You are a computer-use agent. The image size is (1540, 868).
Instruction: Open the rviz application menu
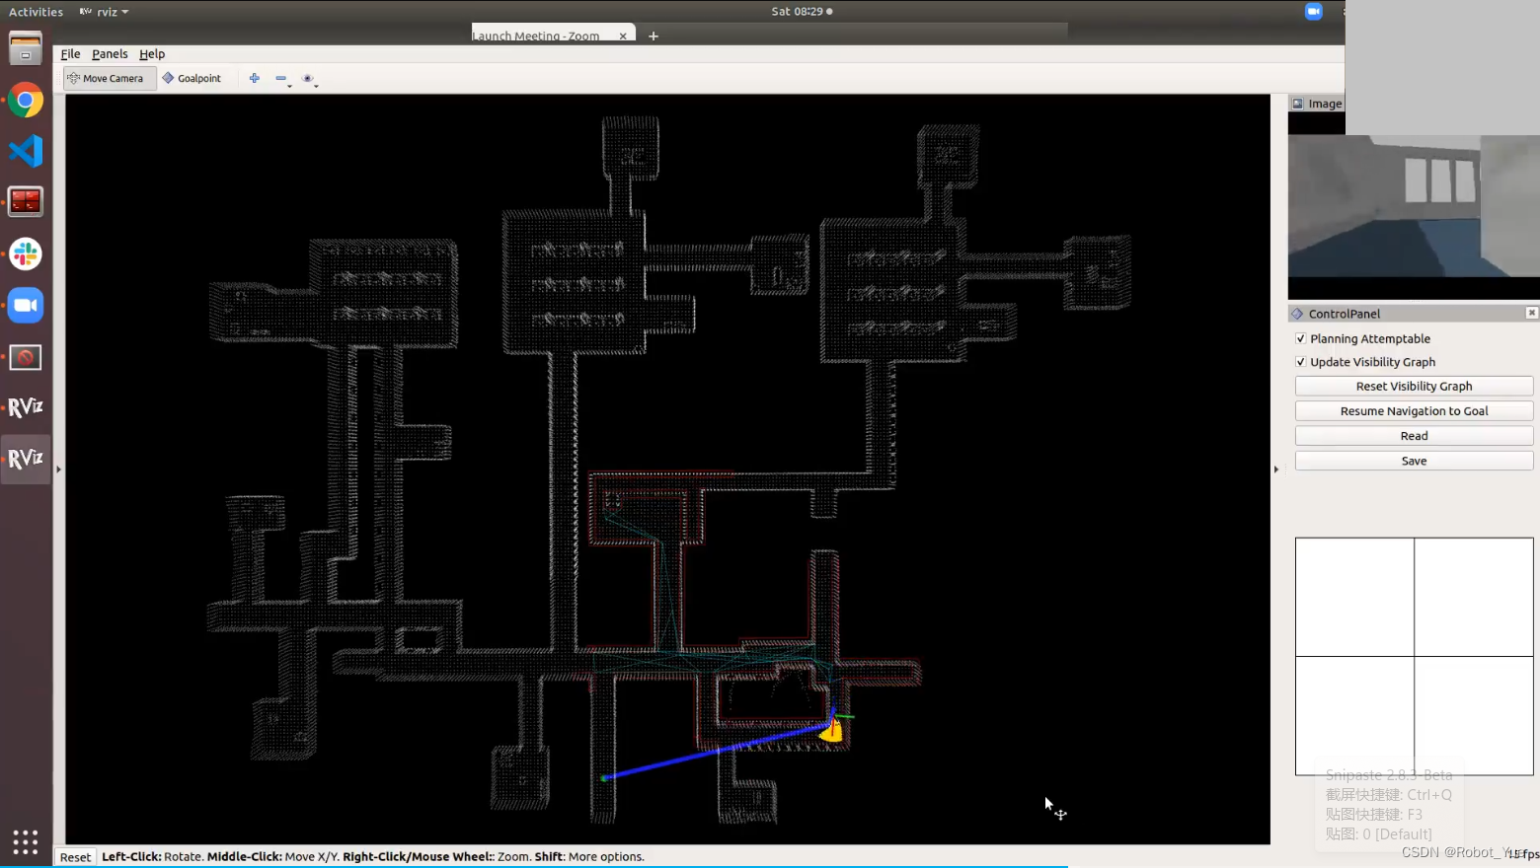(105, 12)
